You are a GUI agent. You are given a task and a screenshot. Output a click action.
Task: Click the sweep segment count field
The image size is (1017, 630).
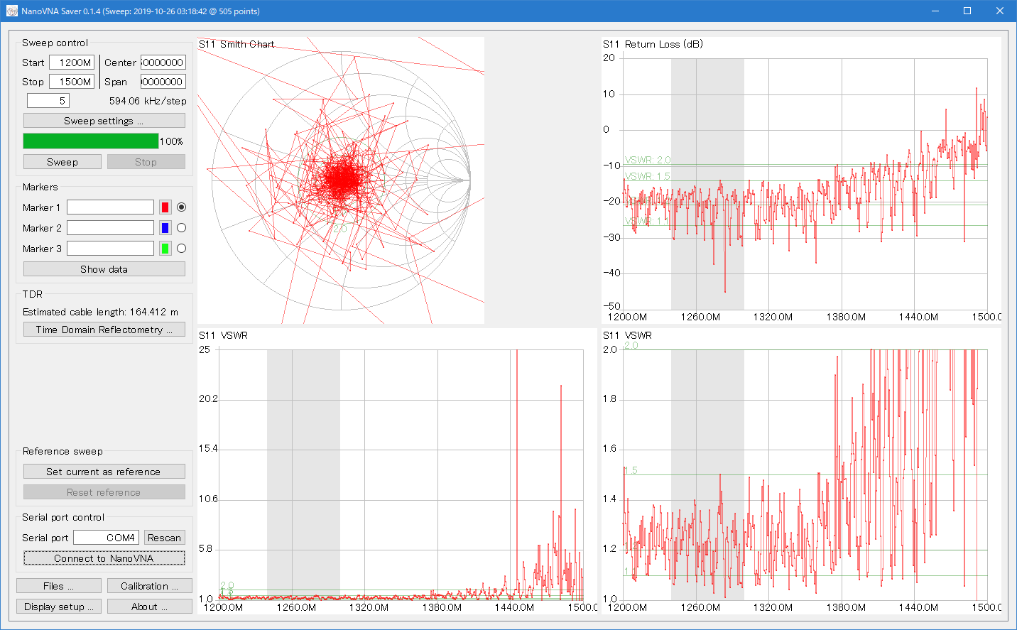coord(48,101)
